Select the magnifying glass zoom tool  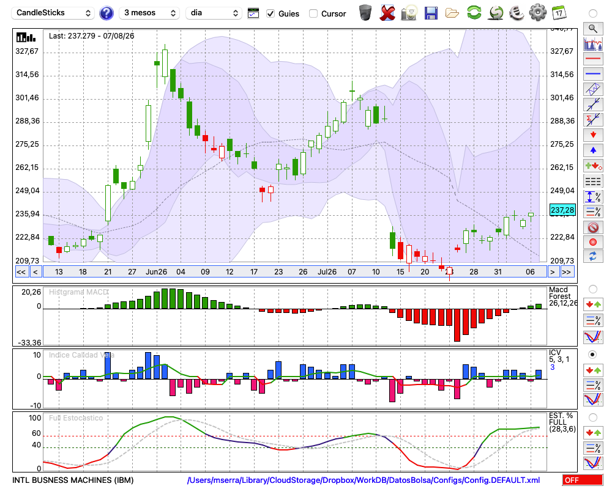(x=593, y=29)
